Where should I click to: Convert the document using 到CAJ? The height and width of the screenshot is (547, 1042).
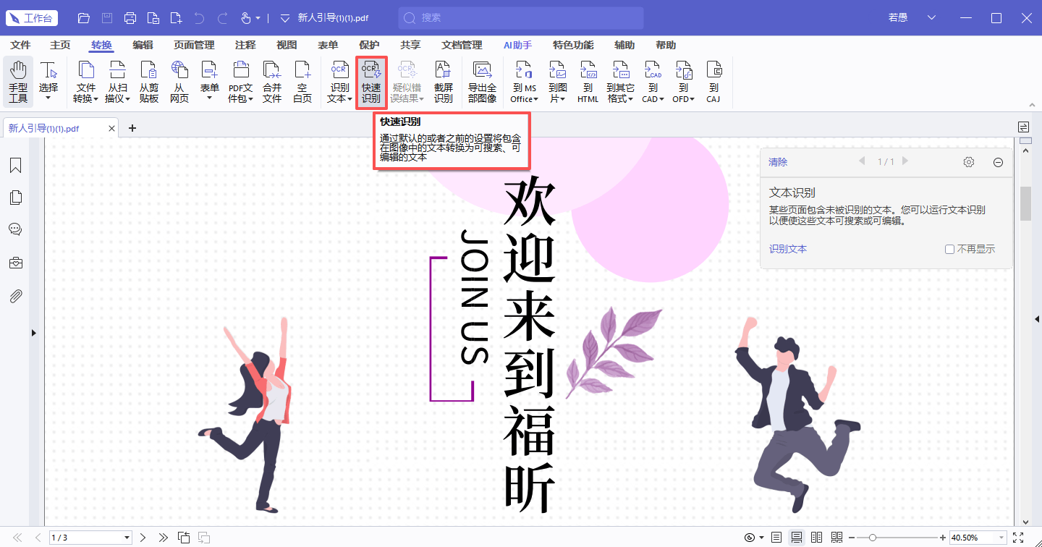pyautogui.click(x=713, y=82)
